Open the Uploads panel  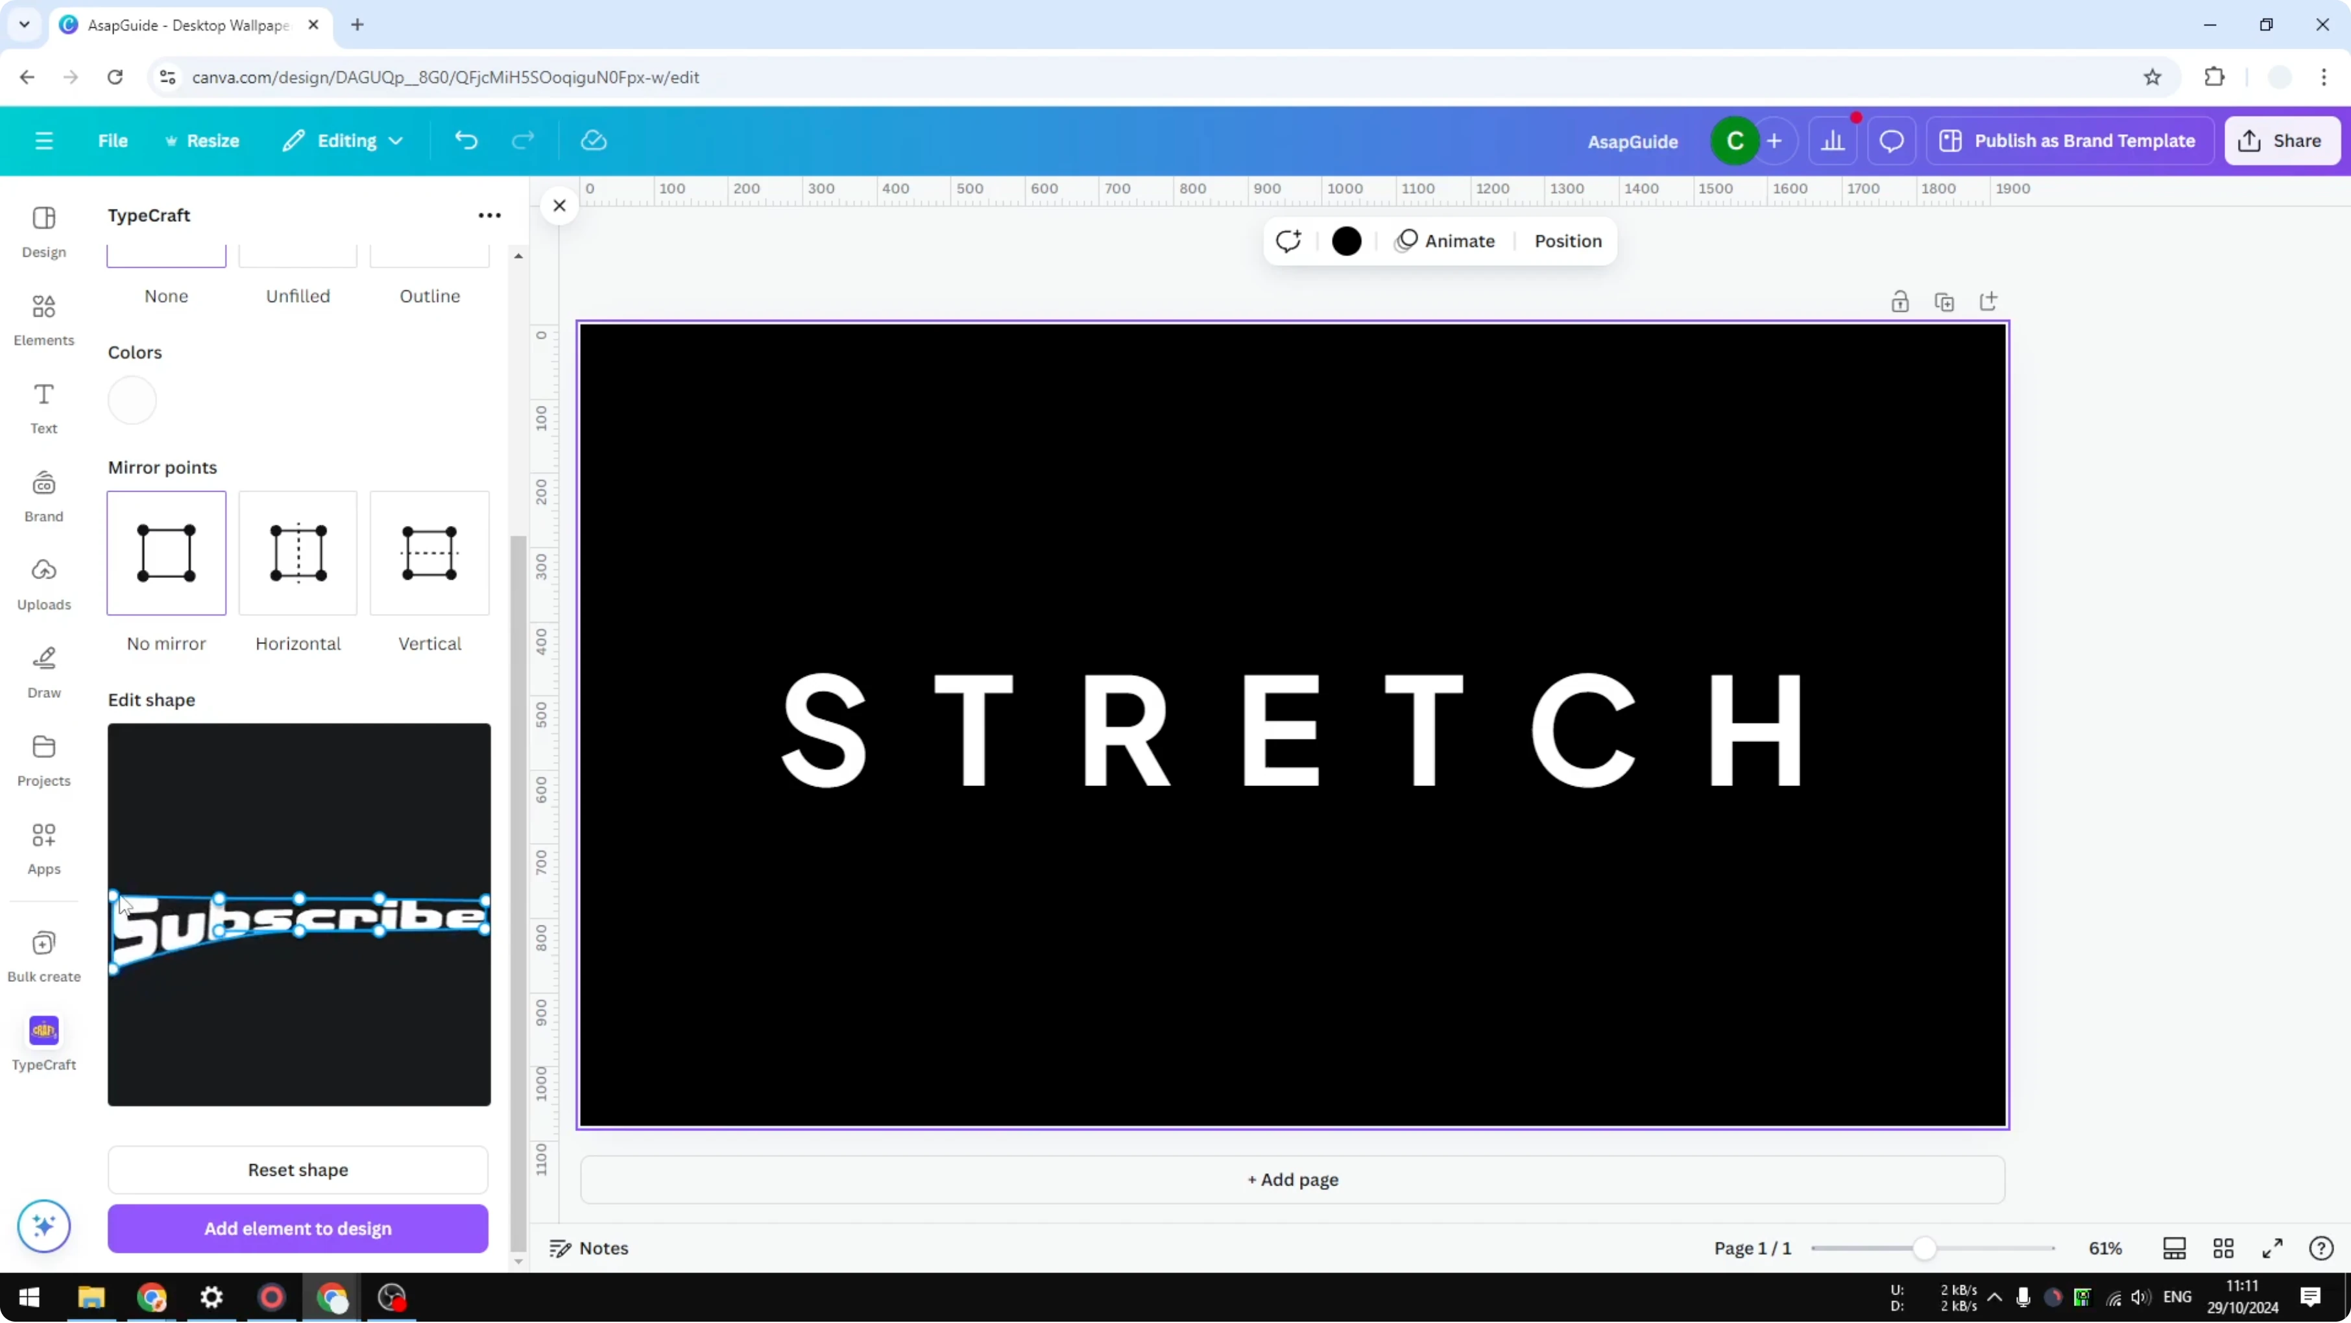43,584
